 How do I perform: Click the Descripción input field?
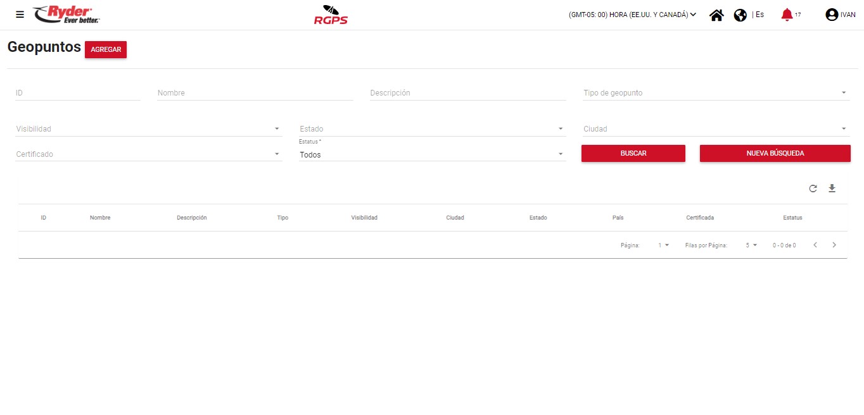(x=467, y=93)
